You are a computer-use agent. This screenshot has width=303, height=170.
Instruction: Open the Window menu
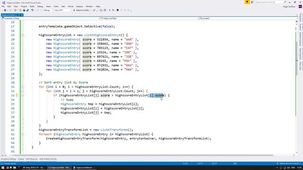[x=89, y=6]
